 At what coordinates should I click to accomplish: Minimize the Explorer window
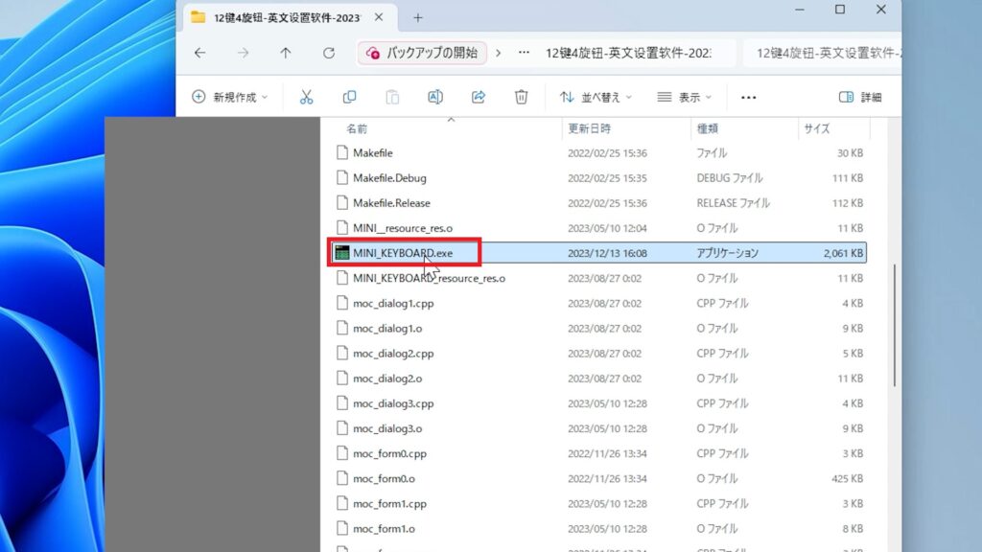click(800, 10)
